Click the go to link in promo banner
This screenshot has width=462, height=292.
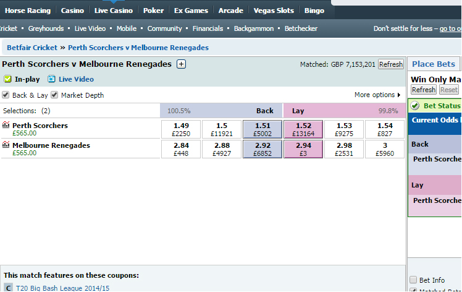[x=450, y=28]
